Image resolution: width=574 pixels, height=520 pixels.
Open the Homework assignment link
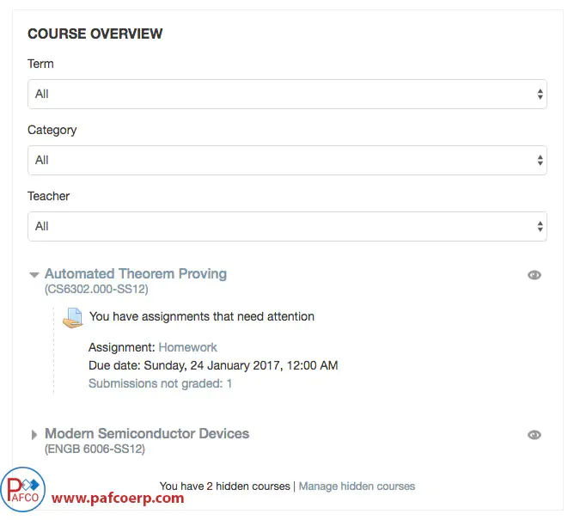tap(187, 347)
